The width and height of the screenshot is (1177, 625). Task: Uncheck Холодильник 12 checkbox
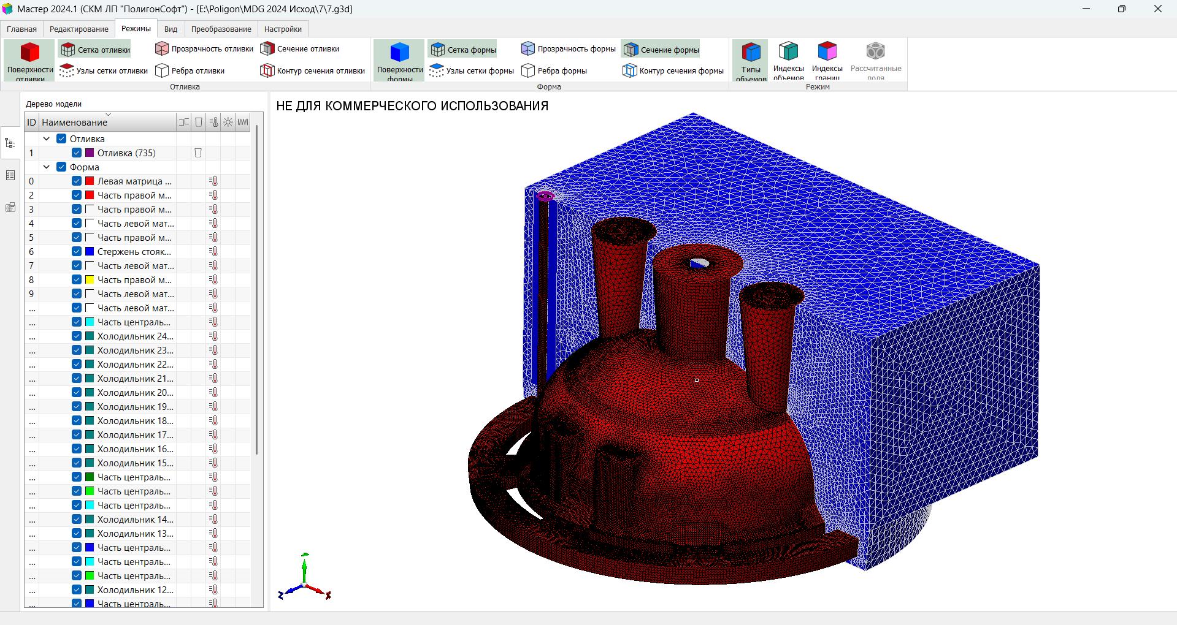coord(77,589)
